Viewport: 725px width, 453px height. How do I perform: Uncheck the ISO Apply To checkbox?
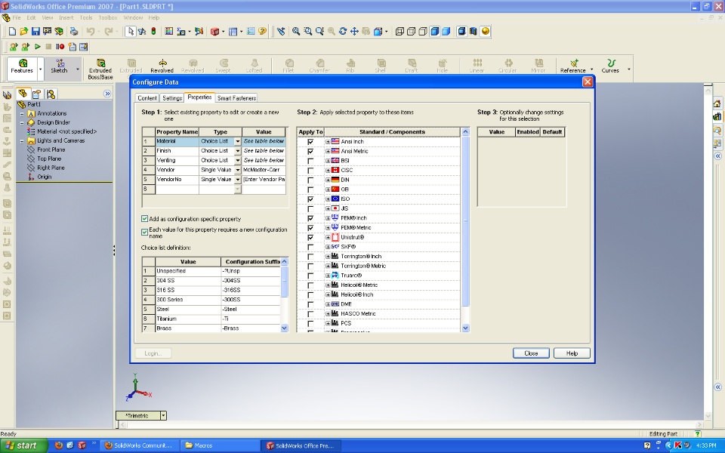pos(310,199)
